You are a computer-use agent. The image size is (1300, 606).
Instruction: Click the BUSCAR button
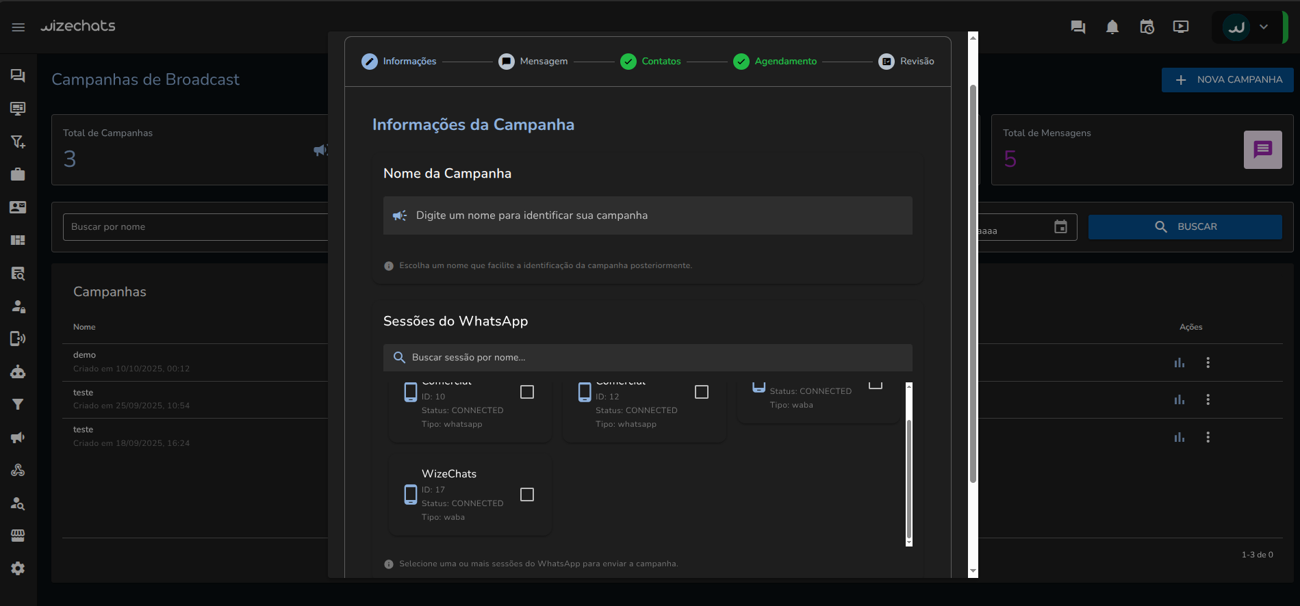click(x=1185, y=227)
